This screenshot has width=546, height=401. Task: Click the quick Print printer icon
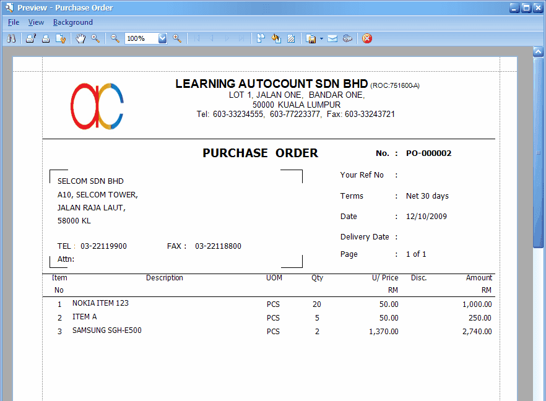click(x=46, y=38)
